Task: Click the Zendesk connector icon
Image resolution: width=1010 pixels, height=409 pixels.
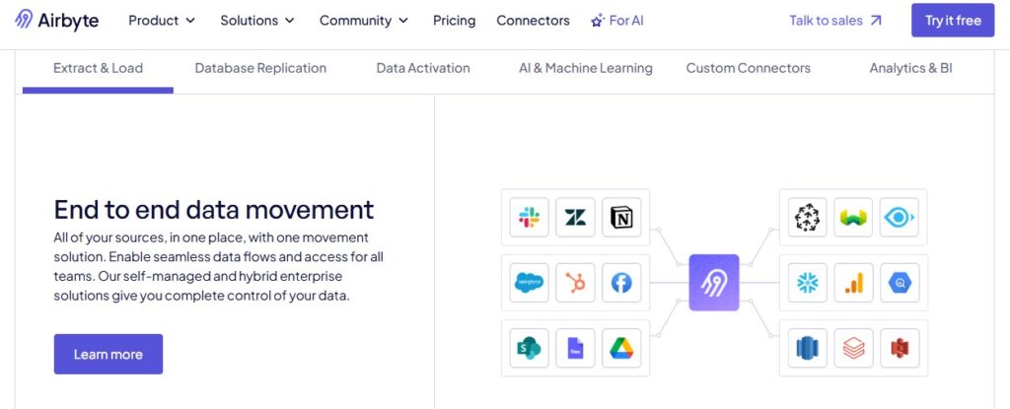Action: coord(575,218)
